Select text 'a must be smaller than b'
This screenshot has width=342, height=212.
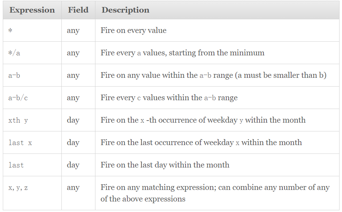[x=281, y=75]
